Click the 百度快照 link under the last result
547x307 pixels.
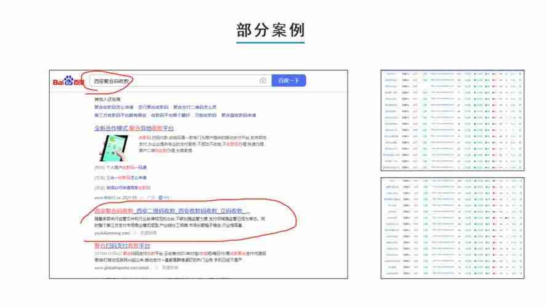coord(170,268)
